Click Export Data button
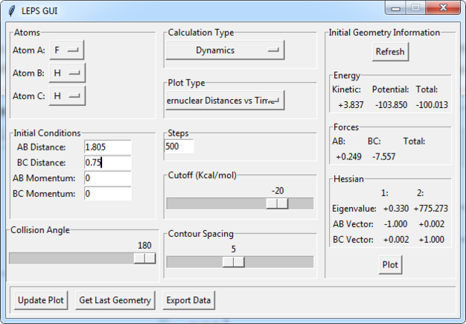This screenshot has height=324, width=466. tap(189, 300)
